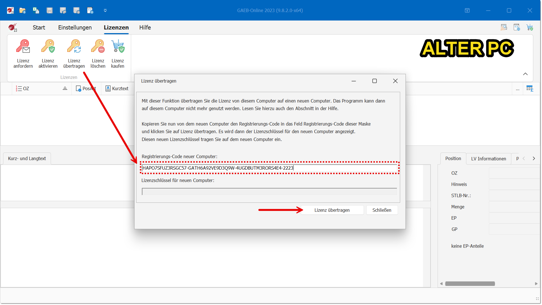This screenshot has width=542, height=305.
Task: Open the Einstellungen ribbon tab
Action: click(x=75, y=28)
